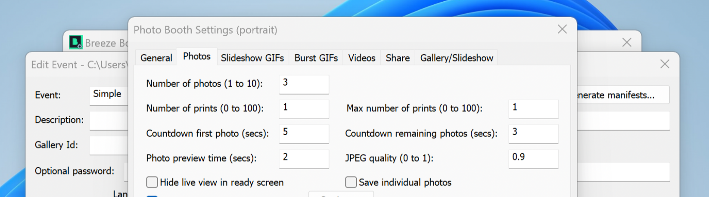Focus the Number of prints field
709x197 pixels.
click(x=304, y=108)
